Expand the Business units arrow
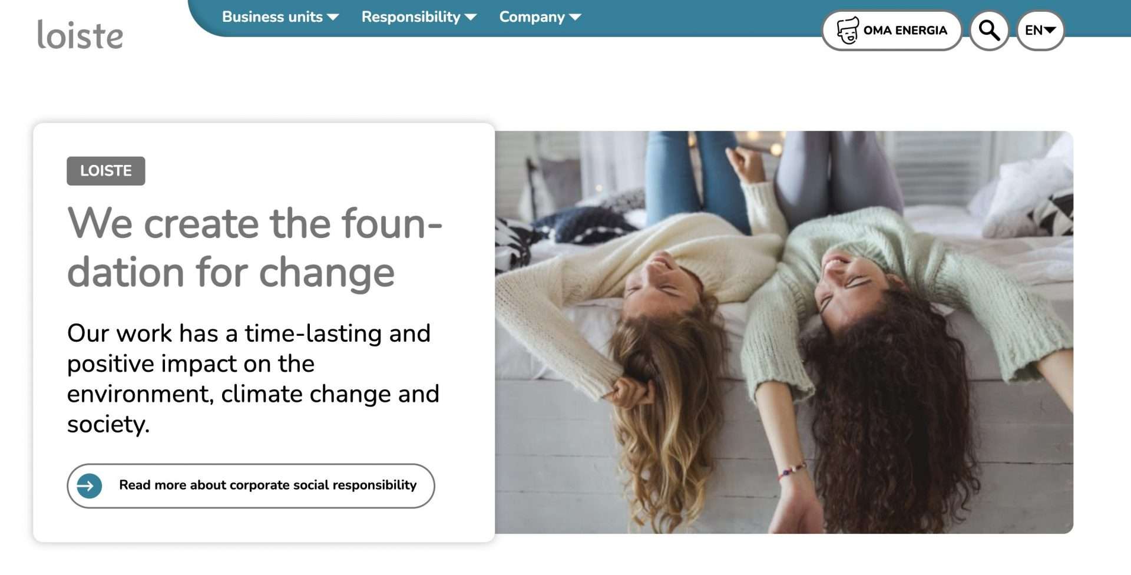The height and width of the screenshot is (575, 1131). pos(333,17)
